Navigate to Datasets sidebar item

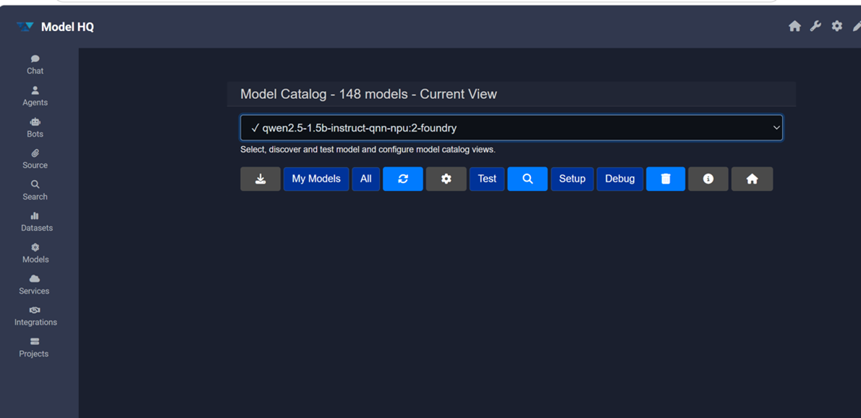36,221
